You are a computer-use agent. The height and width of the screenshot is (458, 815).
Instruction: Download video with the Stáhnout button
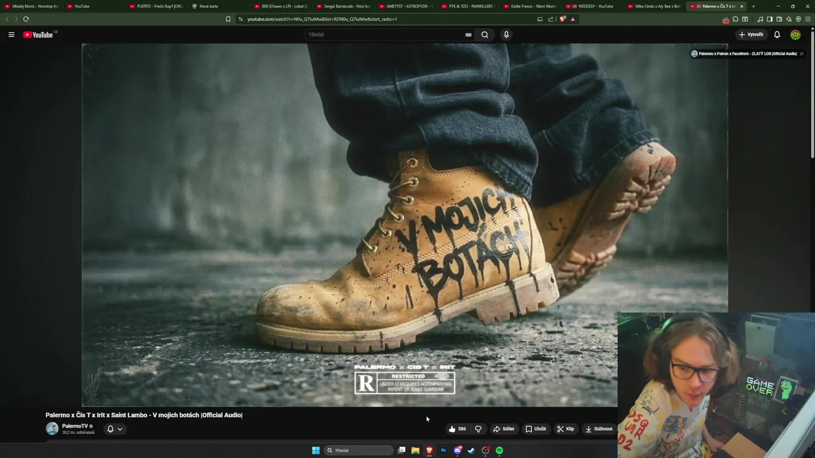coord(599,429)
